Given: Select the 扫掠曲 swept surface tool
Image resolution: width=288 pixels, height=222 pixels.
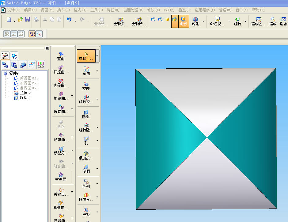Looking at the screenshot, I should pyautogui.click(x=61, y=70).
